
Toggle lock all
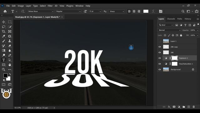click(x=181, y=35)
